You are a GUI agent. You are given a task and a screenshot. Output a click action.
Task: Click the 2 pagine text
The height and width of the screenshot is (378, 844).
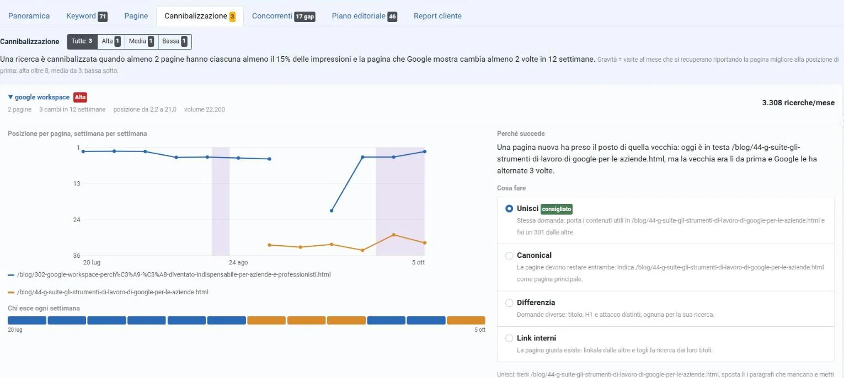coord(20,110)
